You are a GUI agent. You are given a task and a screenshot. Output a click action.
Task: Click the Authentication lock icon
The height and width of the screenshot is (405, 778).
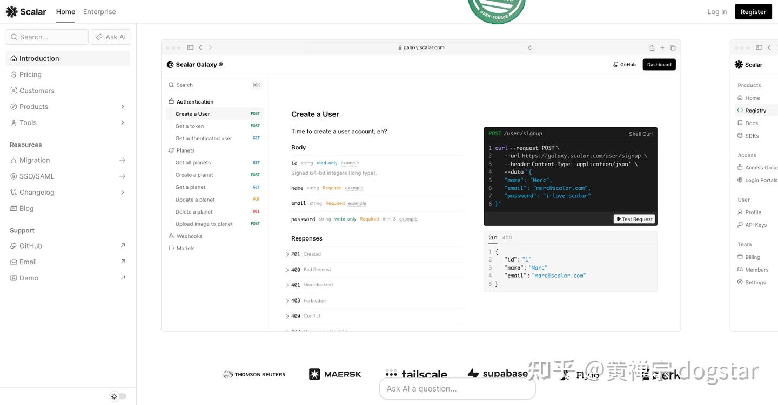tap(171, 101)
